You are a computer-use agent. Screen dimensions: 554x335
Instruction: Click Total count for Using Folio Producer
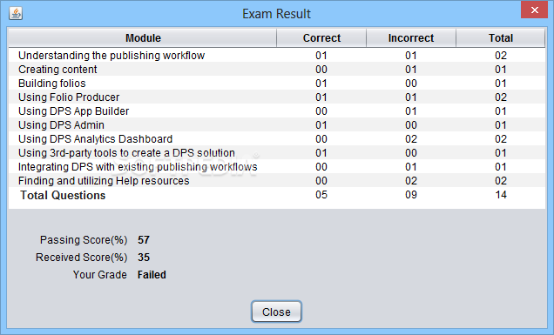click(x=501, y=97)
